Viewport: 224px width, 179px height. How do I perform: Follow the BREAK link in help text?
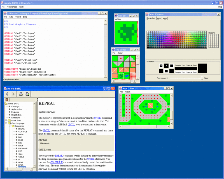pos(59,156)
